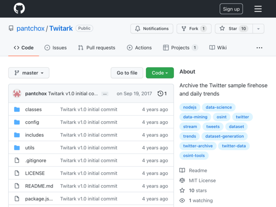Click the repository icon beside pantchox
The width and height of the screenshot is (276, 207).
pyautogui.click(x=11, y=28)
